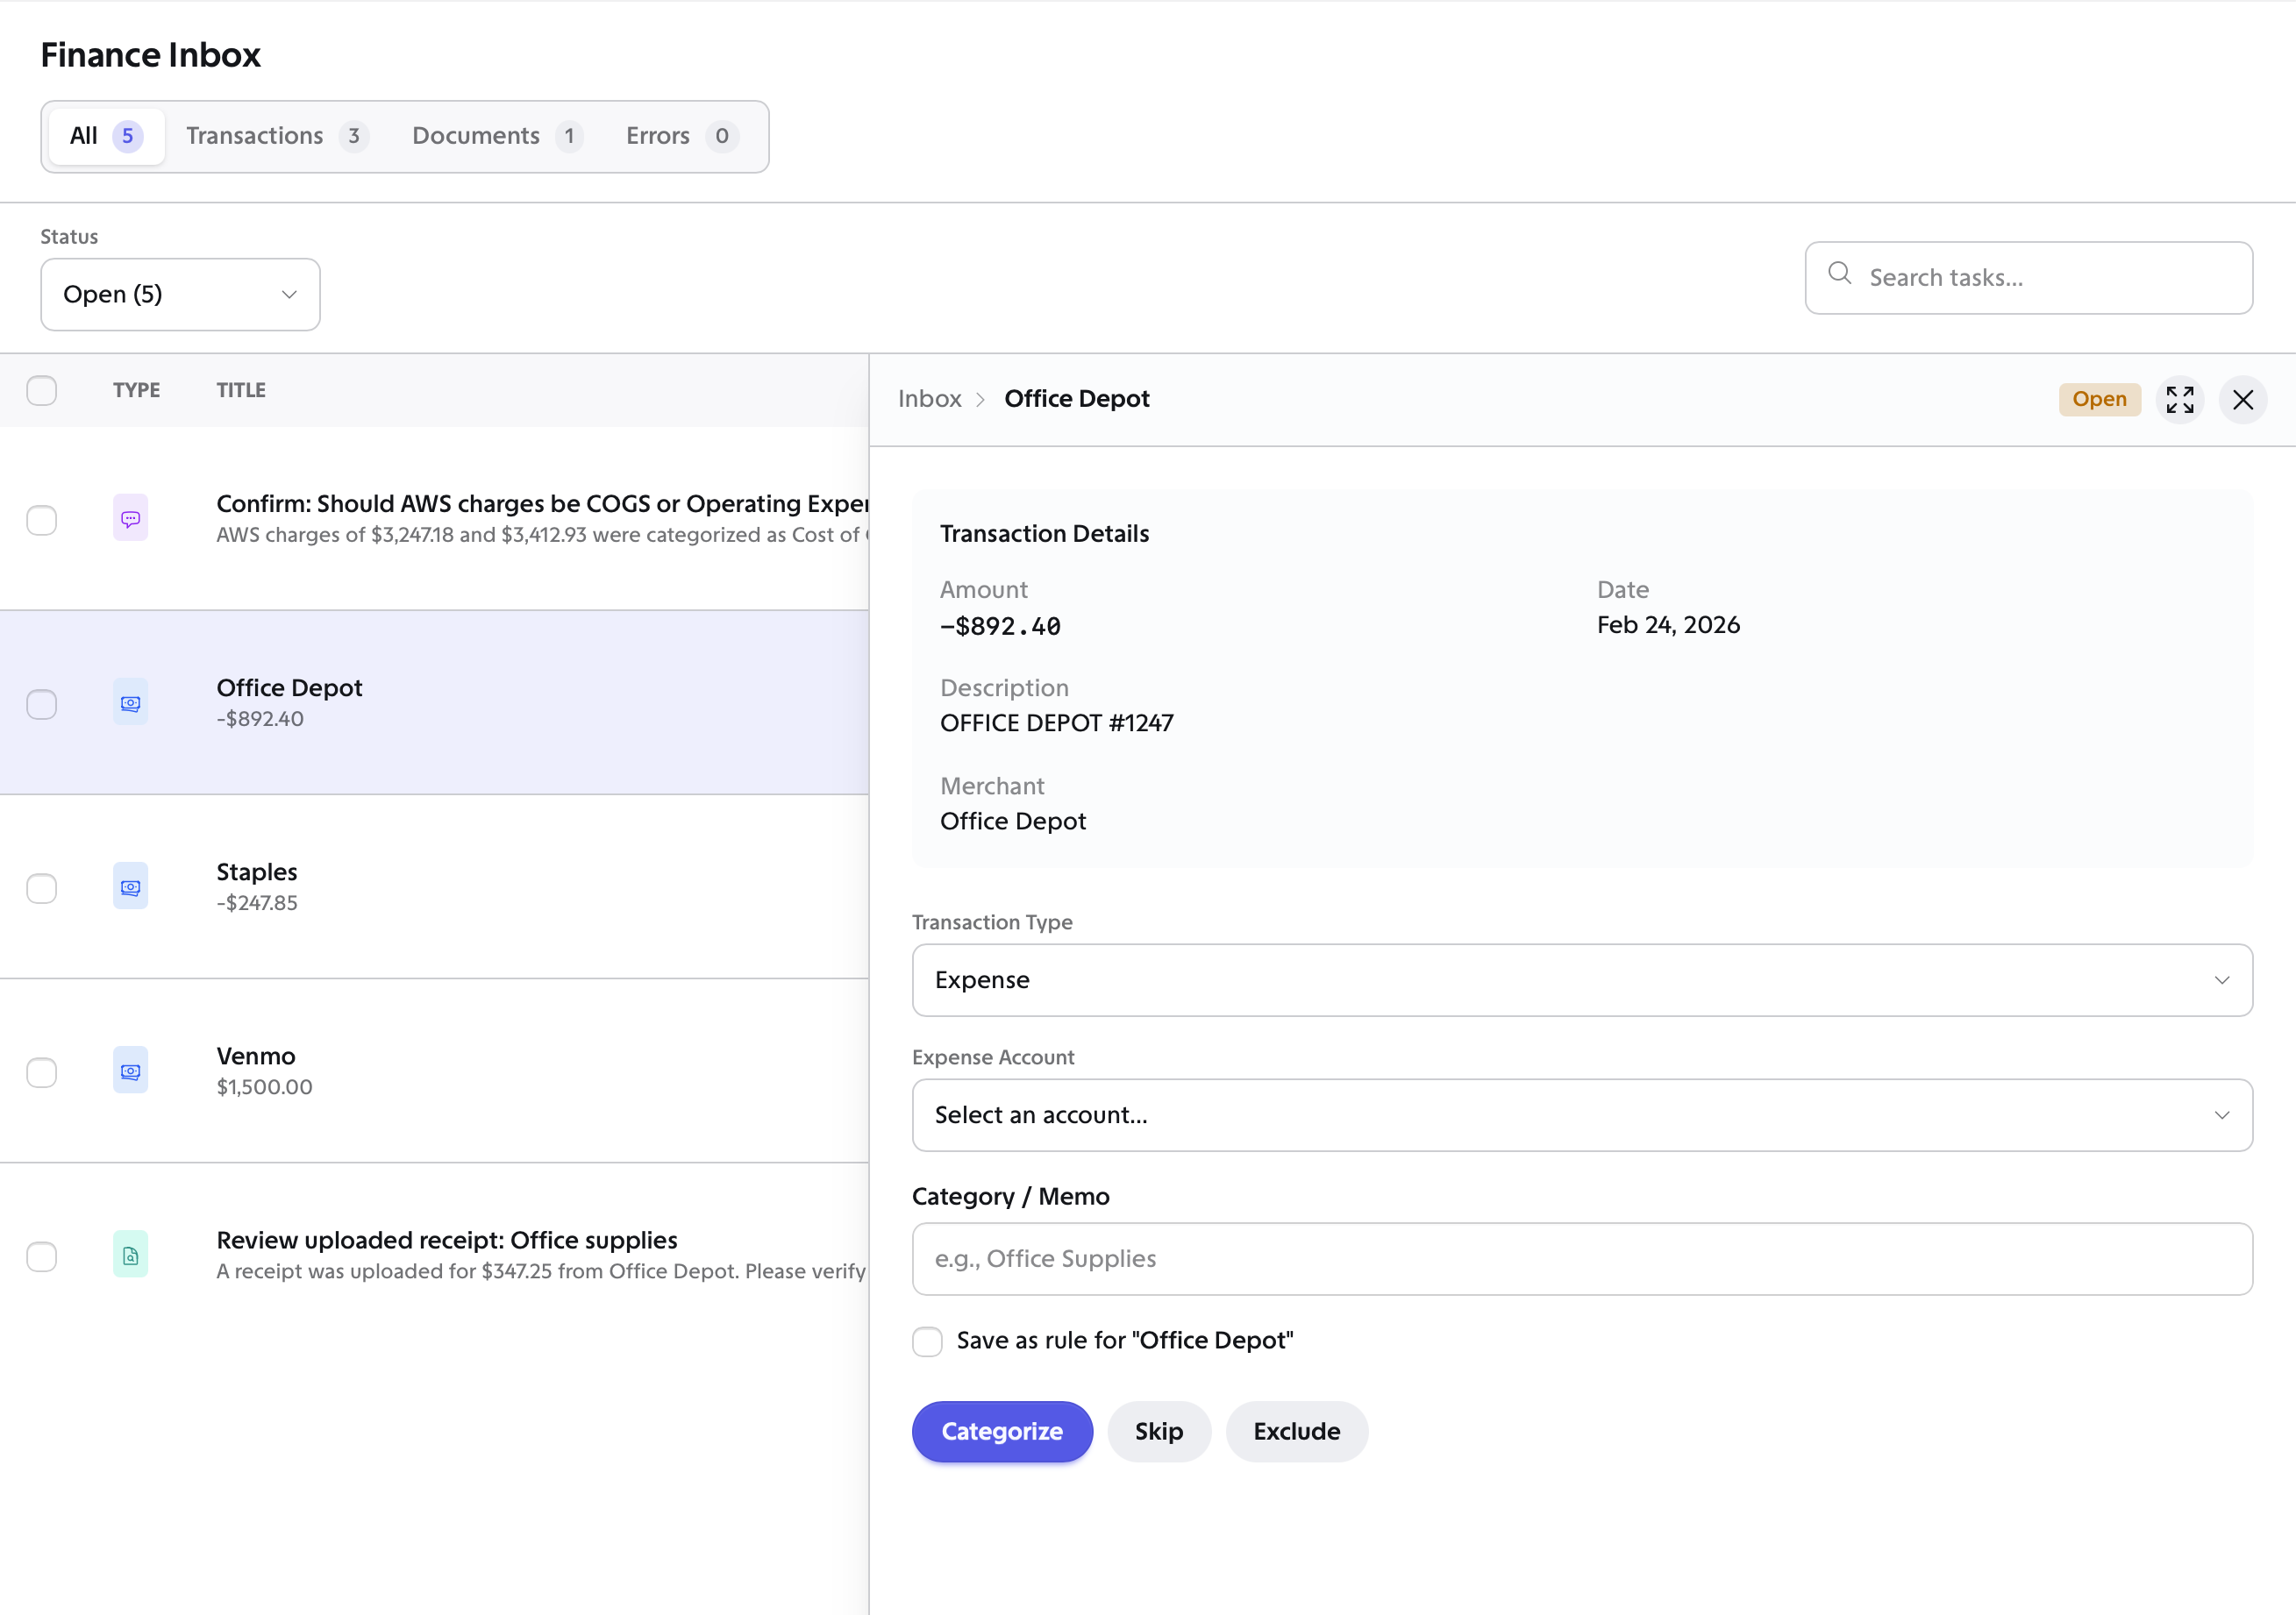
Task: Click the Skip button
Action: [1159, 1431]
